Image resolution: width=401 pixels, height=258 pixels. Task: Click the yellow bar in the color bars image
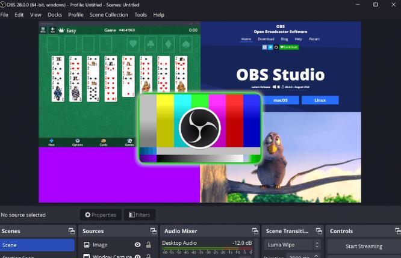coord(165,120)
